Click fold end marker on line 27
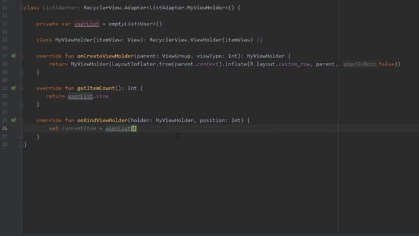419x236 pixels. pos(22,136)
